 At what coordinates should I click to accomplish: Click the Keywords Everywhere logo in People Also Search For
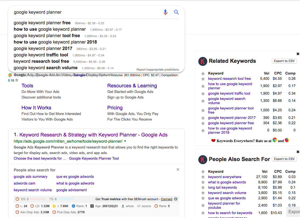coord(203,159)
